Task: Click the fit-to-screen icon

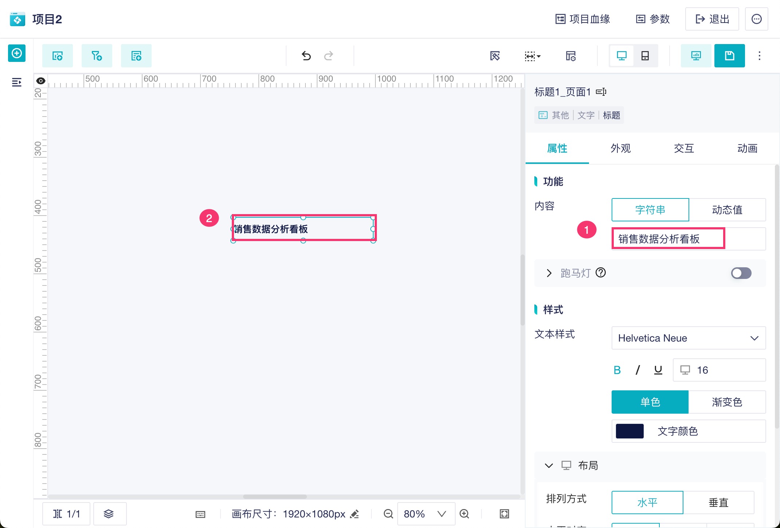Action: [x=504, y=514]
